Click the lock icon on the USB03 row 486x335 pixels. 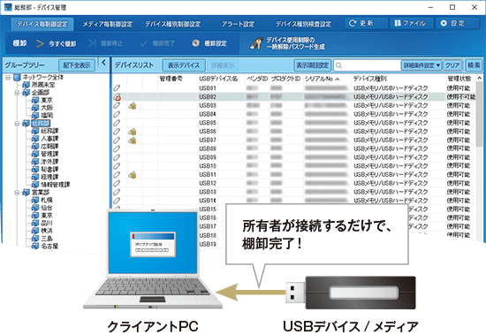pos(133,106)
